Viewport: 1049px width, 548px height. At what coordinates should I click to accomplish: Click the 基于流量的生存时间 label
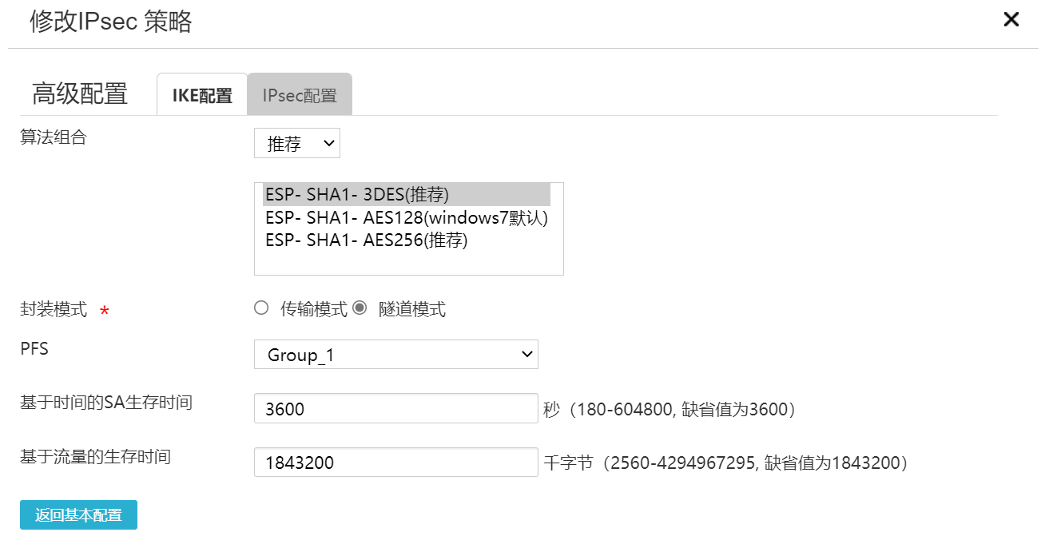(x=95, y=457)
